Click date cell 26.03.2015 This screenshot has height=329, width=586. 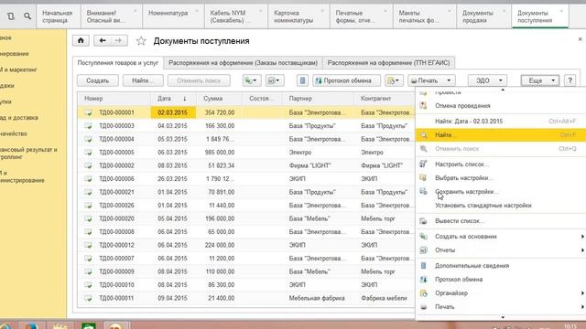pyautogui.click(x=173, y=179)
